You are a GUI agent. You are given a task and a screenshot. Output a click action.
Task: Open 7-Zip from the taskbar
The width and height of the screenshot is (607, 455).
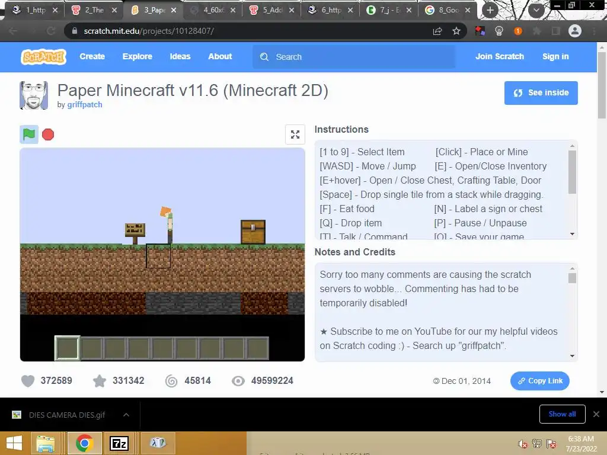coord(119,443)
